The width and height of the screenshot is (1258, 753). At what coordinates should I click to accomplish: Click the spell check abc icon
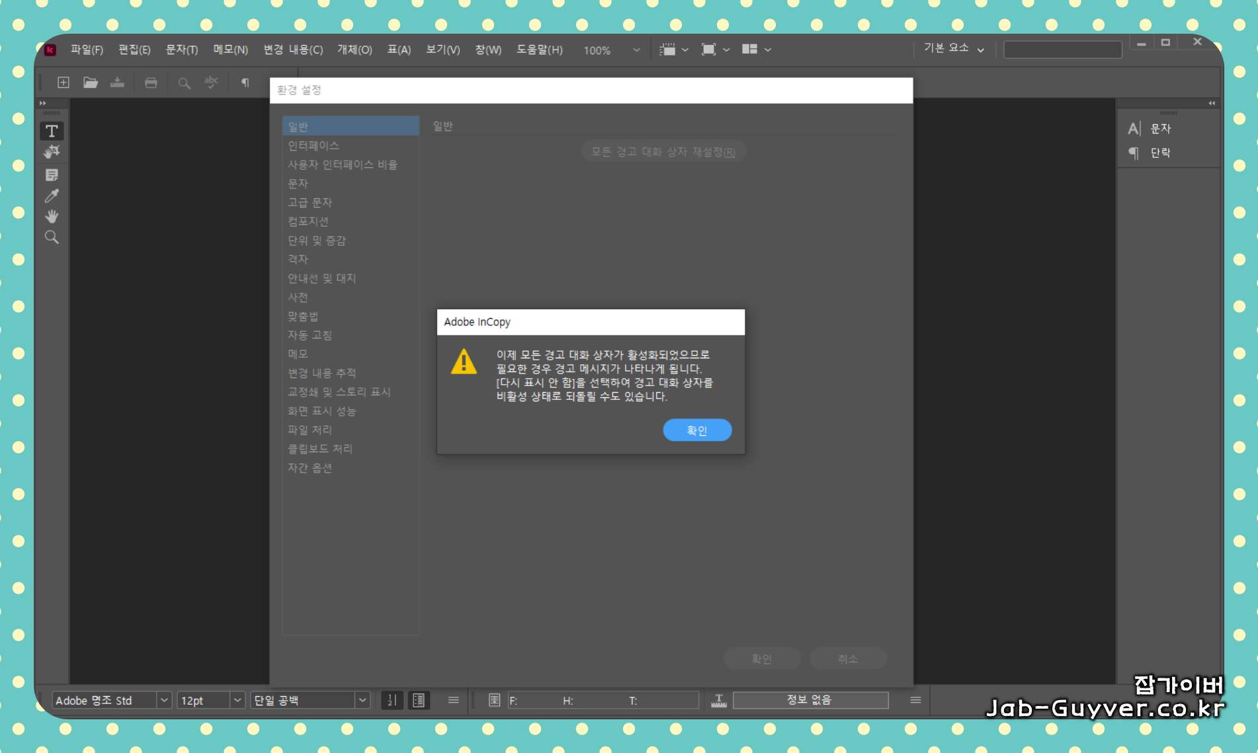click(x=211, y=82)
